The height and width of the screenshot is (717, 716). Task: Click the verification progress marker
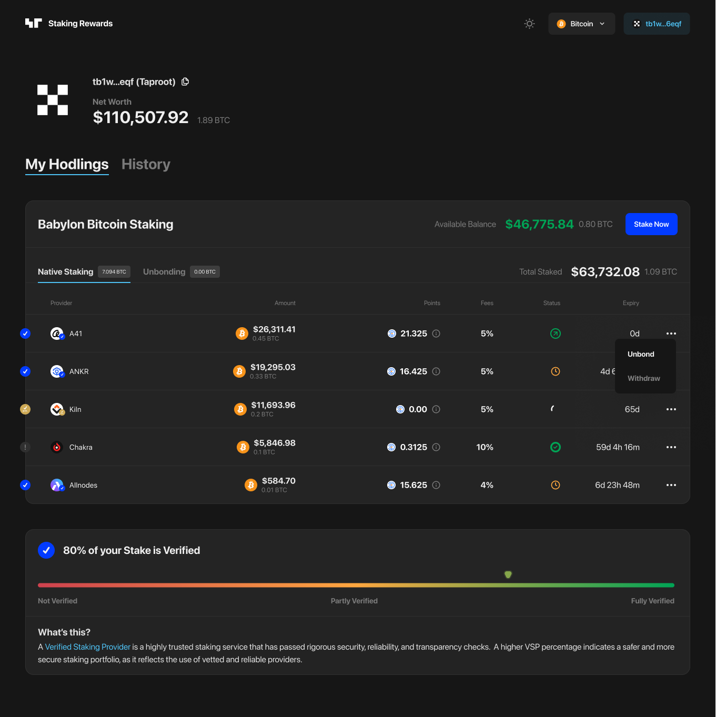508,574
